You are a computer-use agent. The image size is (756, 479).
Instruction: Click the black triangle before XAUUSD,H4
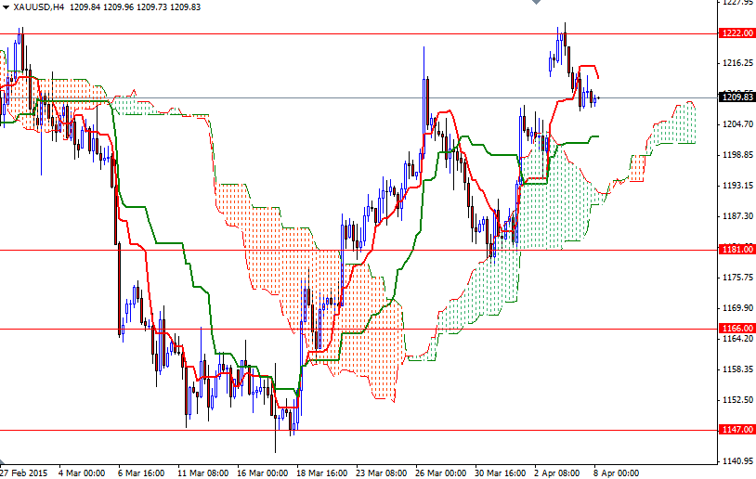pos(6,6)
